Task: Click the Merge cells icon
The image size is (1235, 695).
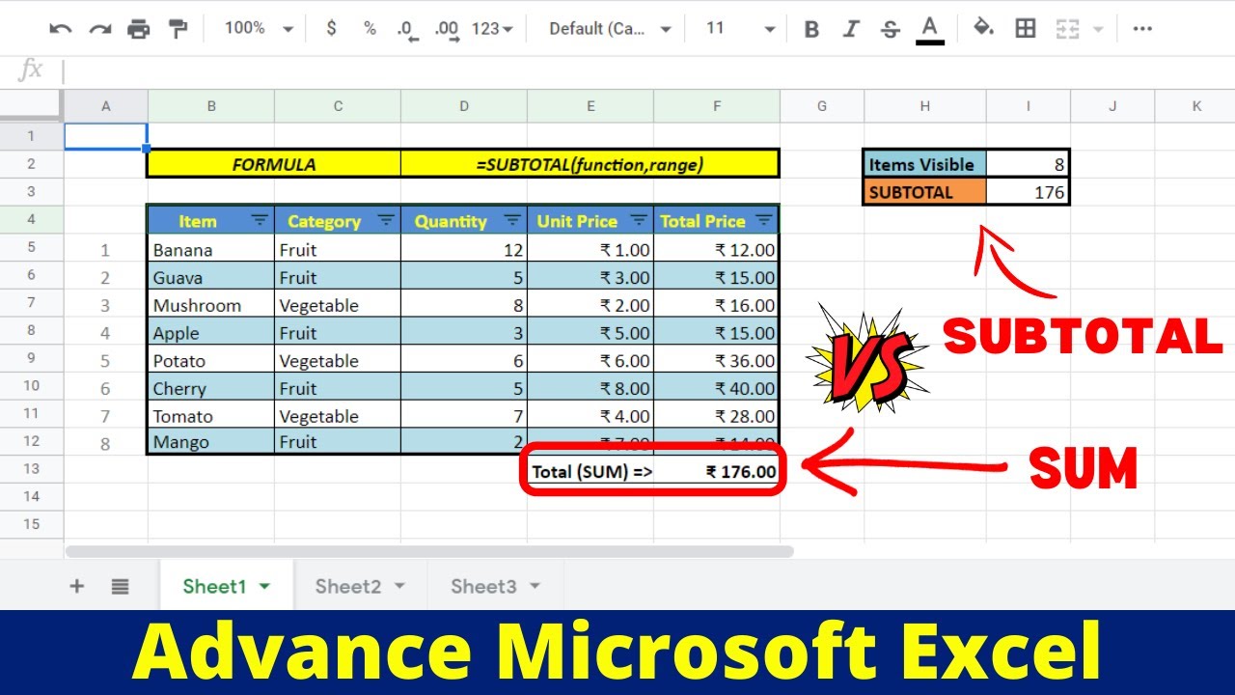Action: click(1067, 29)
